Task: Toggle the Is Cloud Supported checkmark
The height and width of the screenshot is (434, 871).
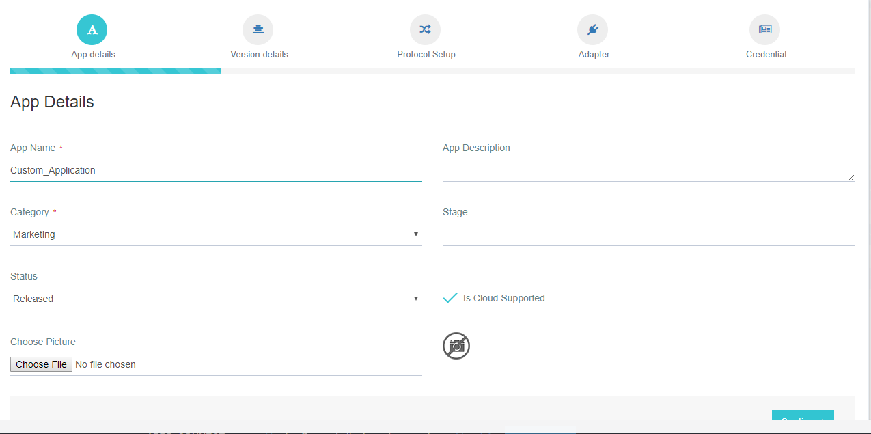Action: pyautogui.click(x=450, y=297)
